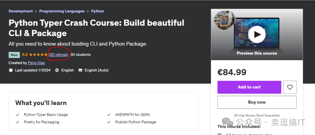
Task: Click the 'English [Auto]' captions text
Action: (97, 70)
